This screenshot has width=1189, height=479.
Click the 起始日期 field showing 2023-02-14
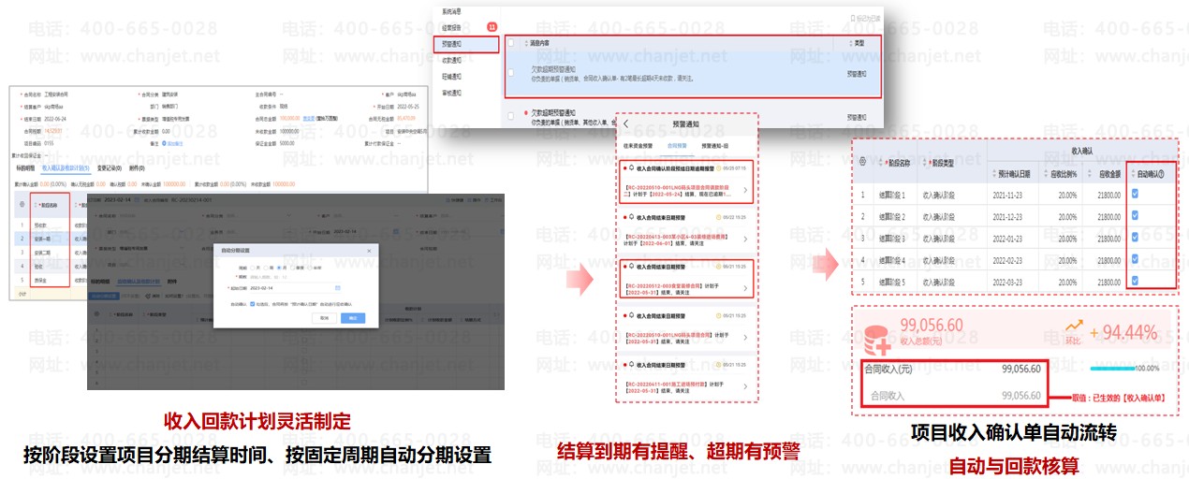pyautogui.click(x=295, y=288)
